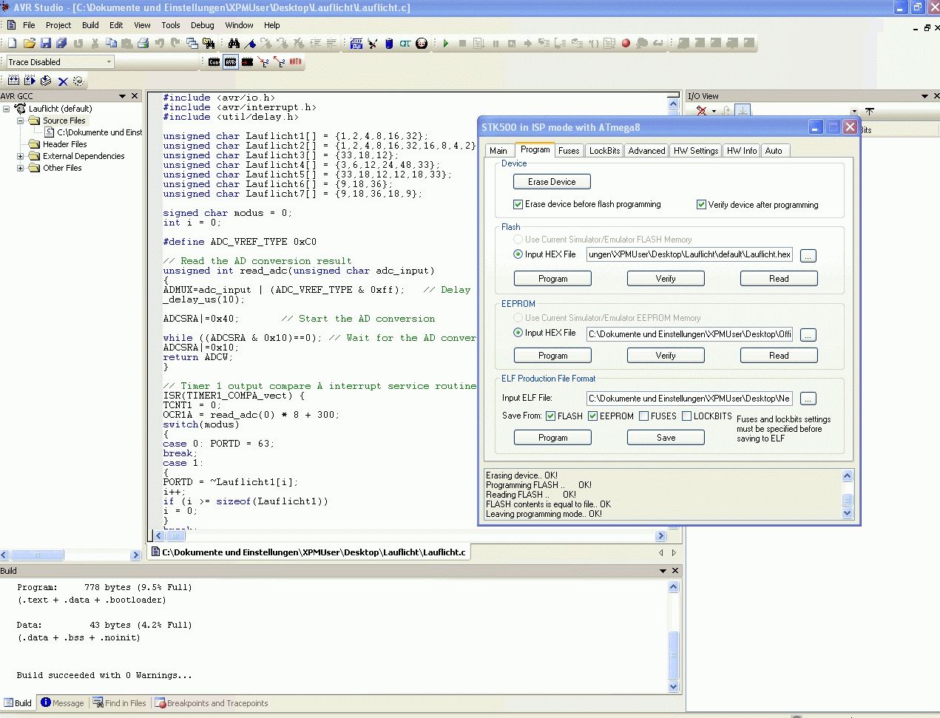The width and height of the screenshot is (940, 718).
Task: Enable the FUSES save checkbox
Action: (644, 416)
